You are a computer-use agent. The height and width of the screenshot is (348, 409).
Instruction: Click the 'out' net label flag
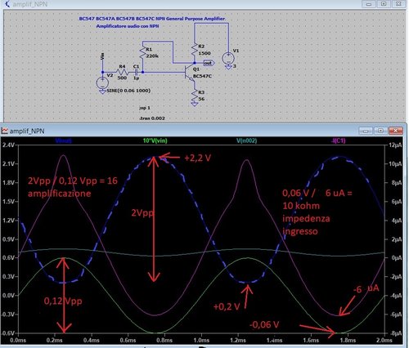coord(209,63)
